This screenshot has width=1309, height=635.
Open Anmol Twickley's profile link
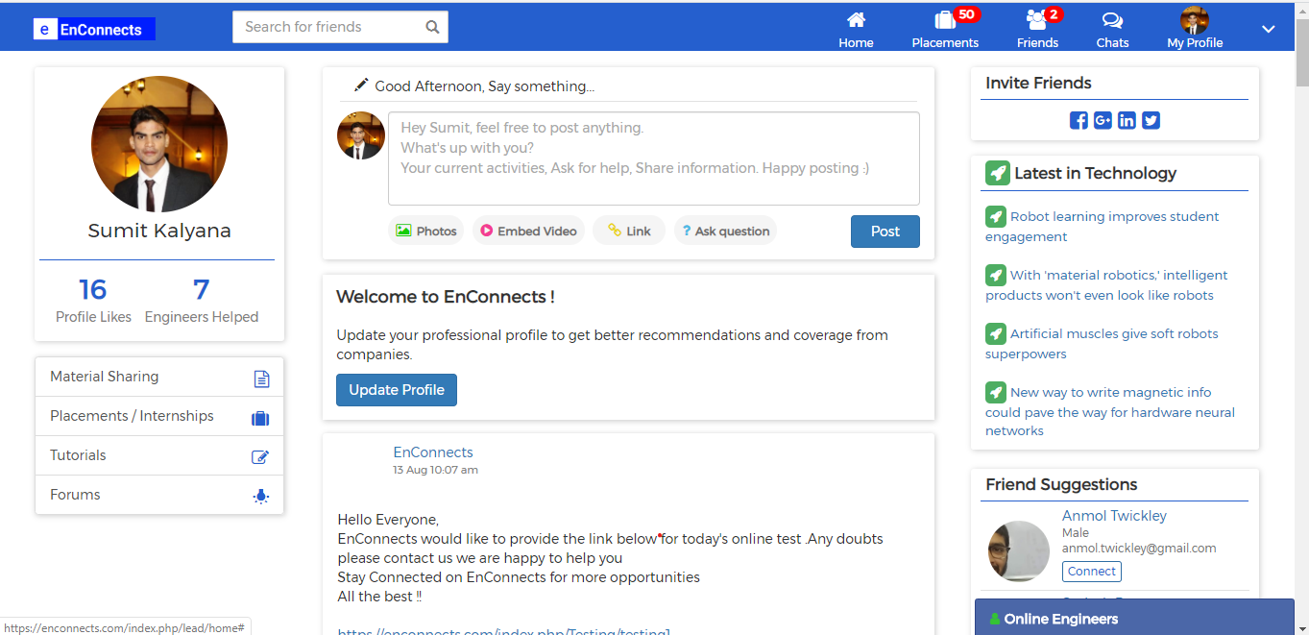1114,516
